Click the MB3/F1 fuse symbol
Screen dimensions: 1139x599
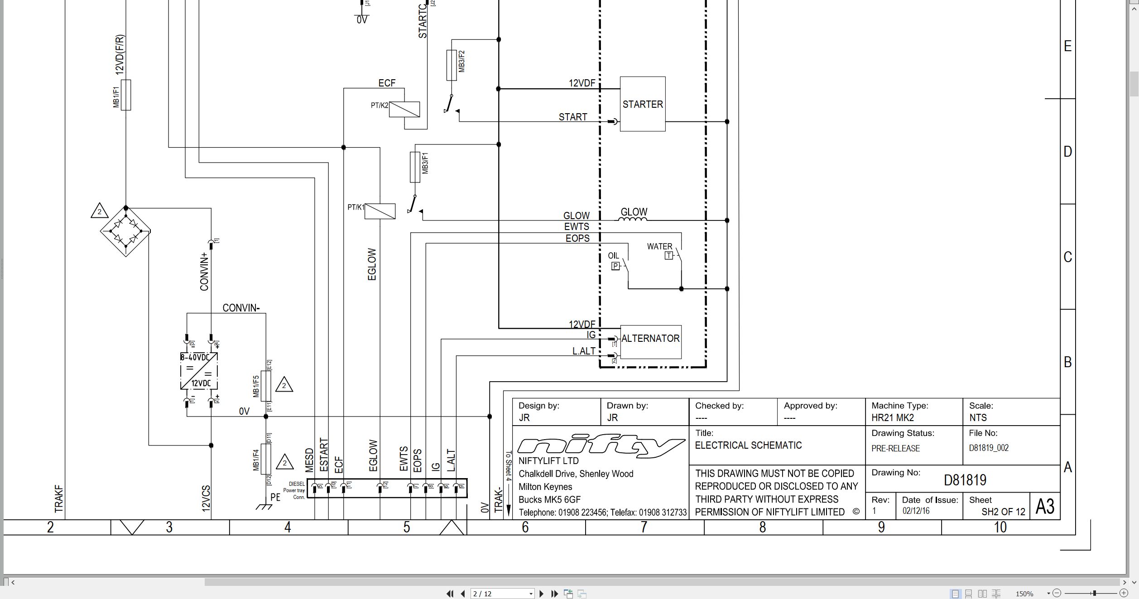[x=415, y=167]
